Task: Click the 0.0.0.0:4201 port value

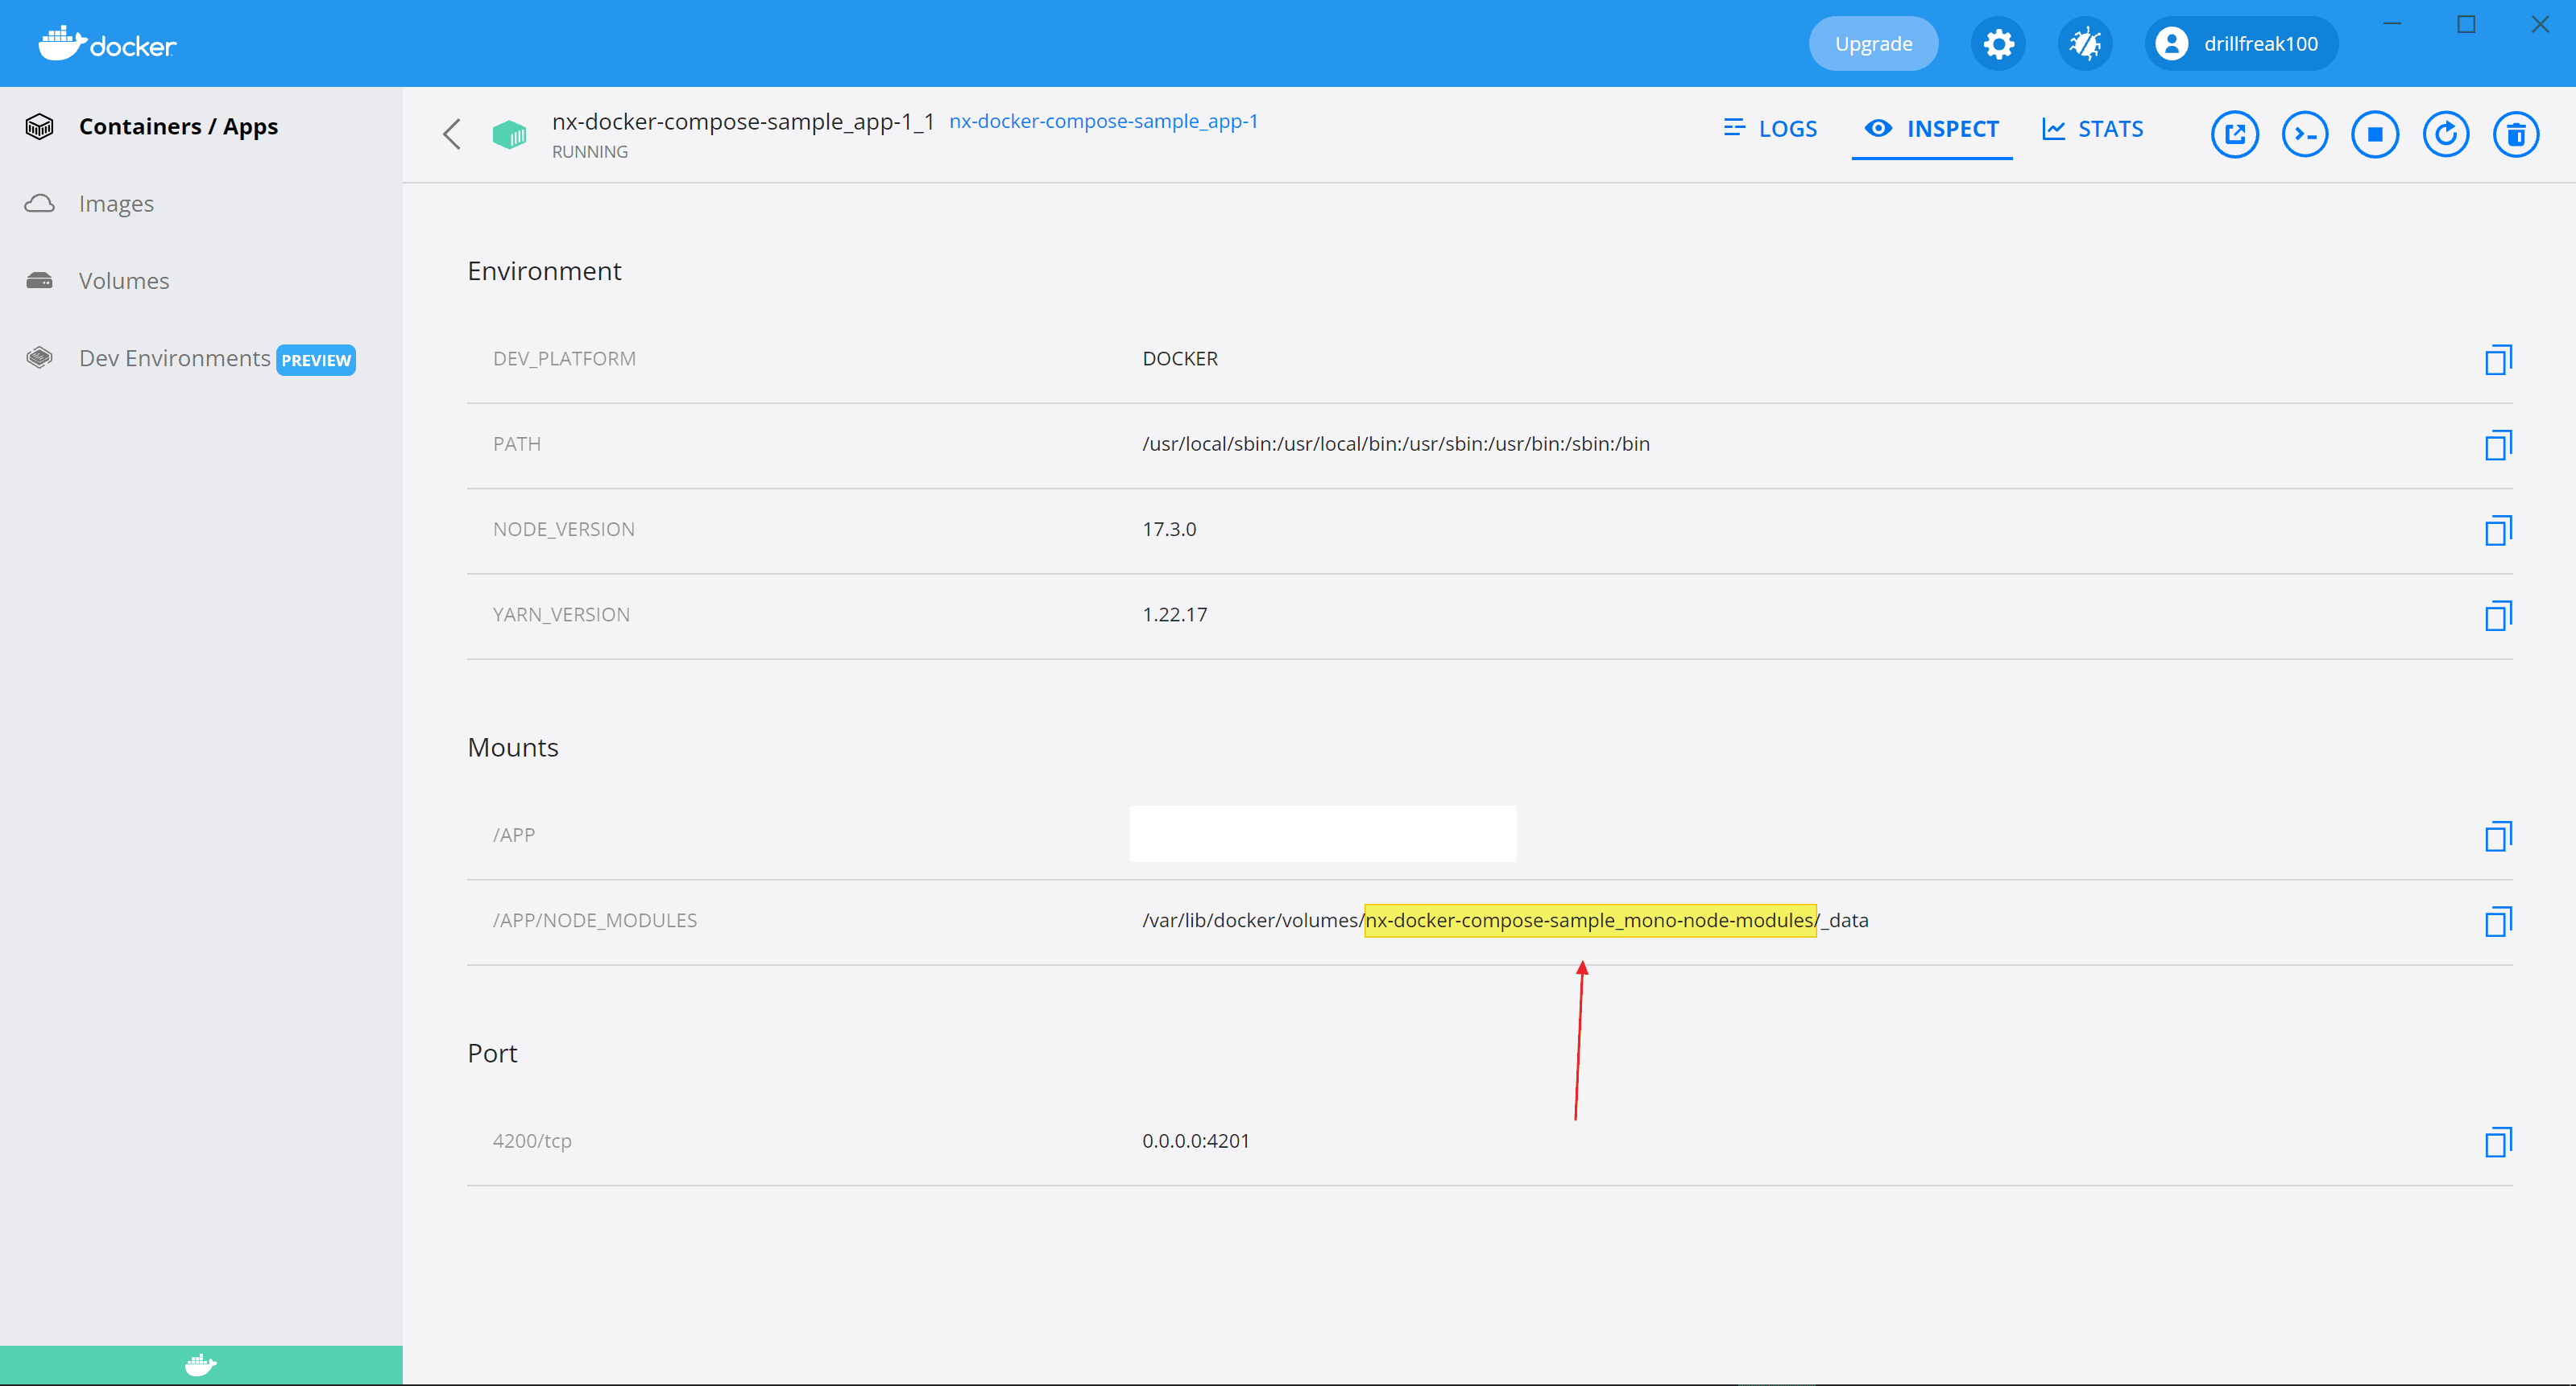Action: pos(1196,1141)
